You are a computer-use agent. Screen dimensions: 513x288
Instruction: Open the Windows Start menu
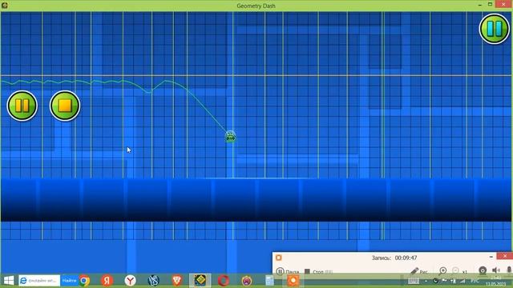[9, 281]
